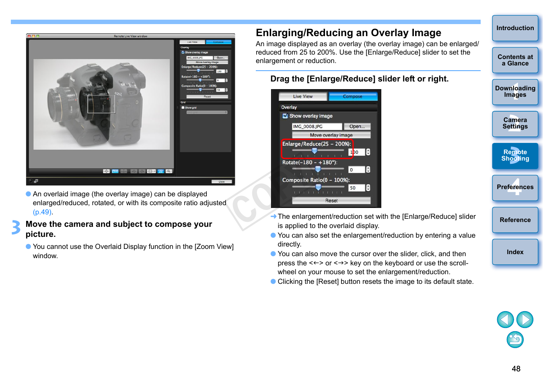Click rotate counterclockwise icon in live view toolbar
Screen dimensions: 543x383
coord(134,171)
